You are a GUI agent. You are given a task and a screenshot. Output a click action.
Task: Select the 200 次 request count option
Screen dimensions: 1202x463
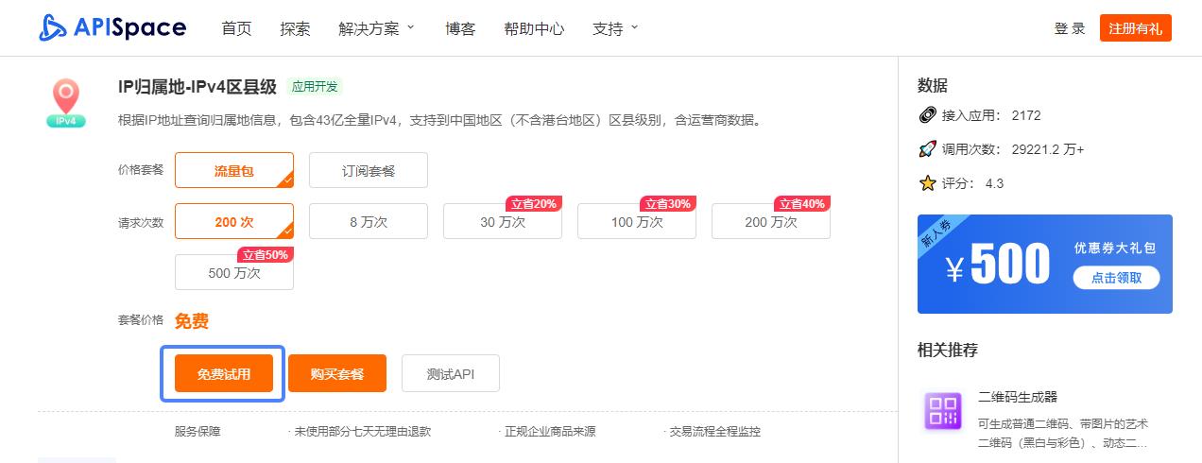tap(234, 221)
